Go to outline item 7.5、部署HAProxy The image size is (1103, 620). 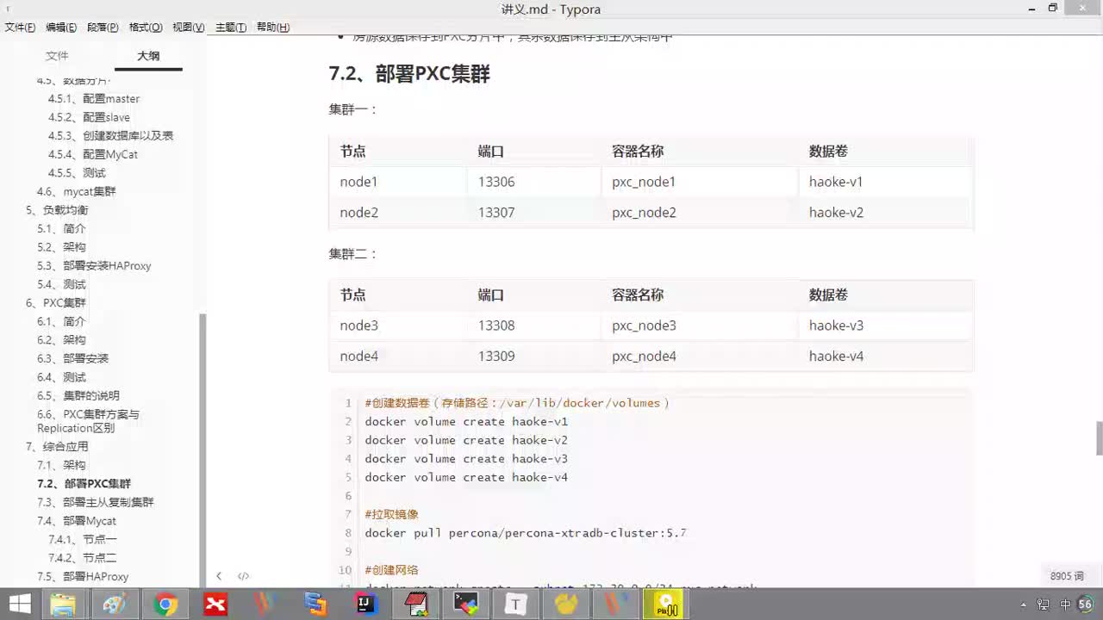coord(83,577)
